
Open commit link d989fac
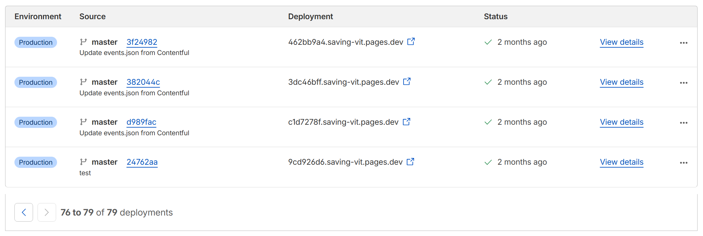(x=141, y=122)
